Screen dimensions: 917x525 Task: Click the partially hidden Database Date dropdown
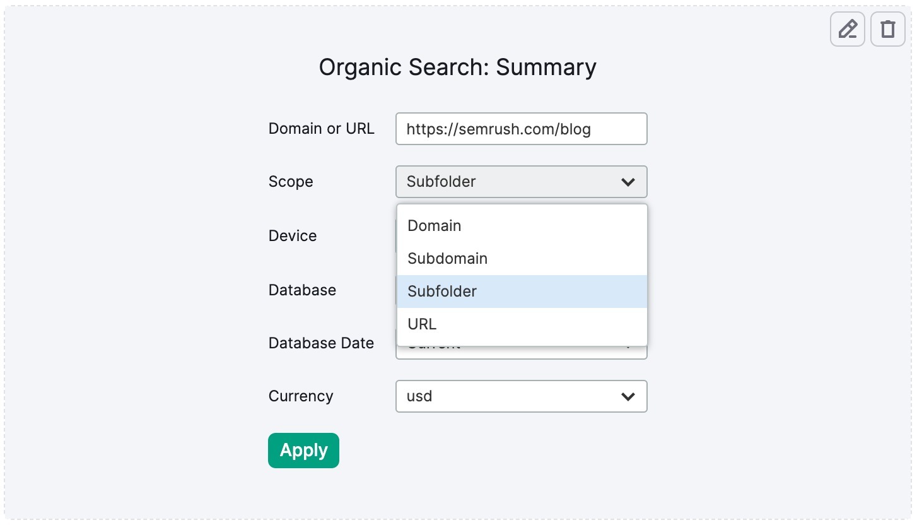point(521,353)
